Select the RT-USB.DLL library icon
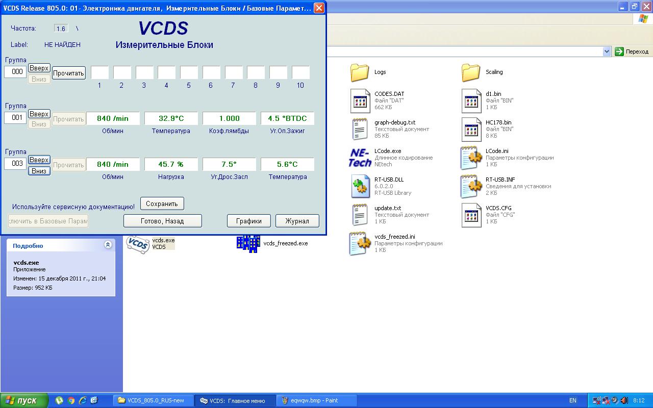 click(360, 186)
